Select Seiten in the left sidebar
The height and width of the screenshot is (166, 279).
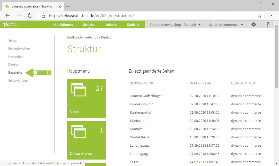click(x=13, y=41)
